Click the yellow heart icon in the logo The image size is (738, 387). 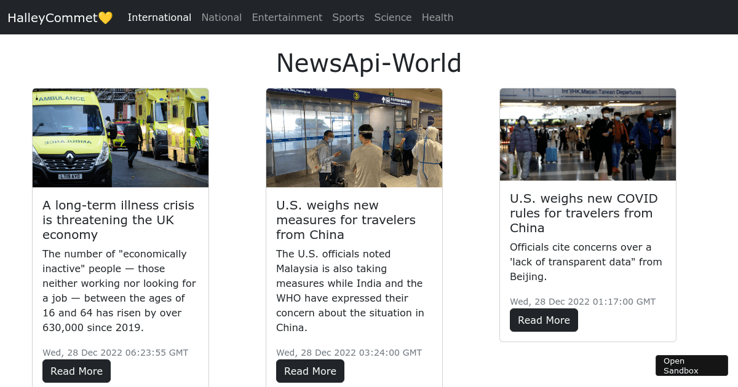pos(106,17)
